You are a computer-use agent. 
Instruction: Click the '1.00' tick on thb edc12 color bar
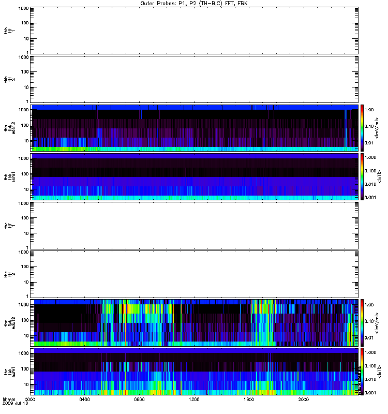[369, 110]
